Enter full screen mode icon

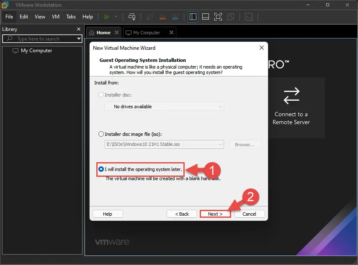pyautogui.click(x=218, y=17)
